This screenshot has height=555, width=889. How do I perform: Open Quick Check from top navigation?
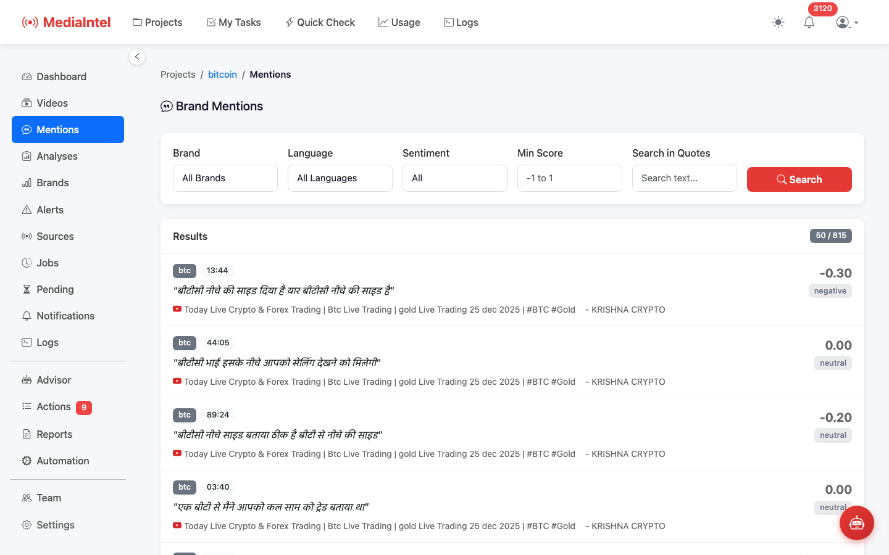tap(320, 22)
